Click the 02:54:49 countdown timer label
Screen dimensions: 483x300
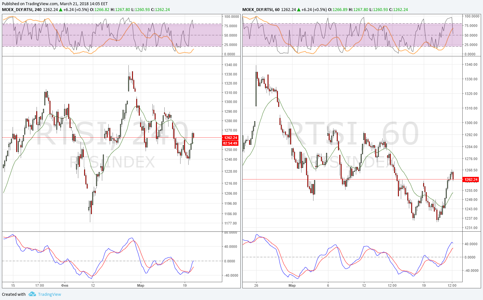click(230, 143)
